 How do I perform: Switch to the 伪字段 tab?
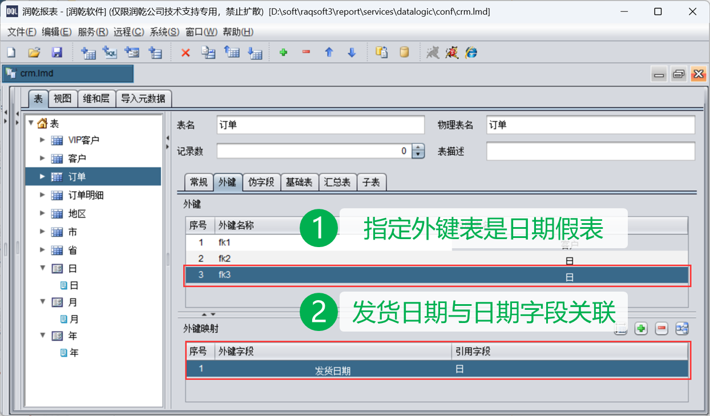[x=261, y=182]
